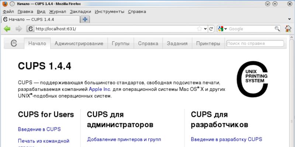Open the list all tabs dropdown arrow
This screenshot has height=147, width=295.
pyautogui.click(x=289, y=19)
